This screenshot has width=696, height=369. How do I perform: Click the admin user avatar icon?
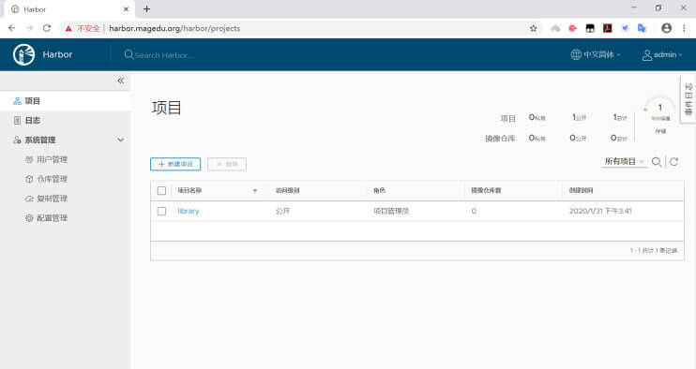click(x=647, y=55)
